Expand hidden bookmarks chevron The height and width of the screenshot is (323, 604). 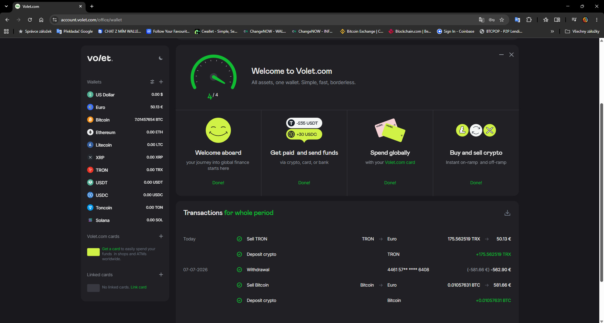coord(552,31)
